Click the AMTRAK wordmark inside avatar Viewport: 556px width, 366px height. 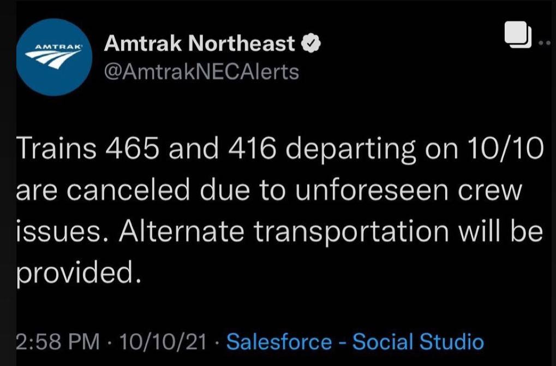[x=53, y=46]
